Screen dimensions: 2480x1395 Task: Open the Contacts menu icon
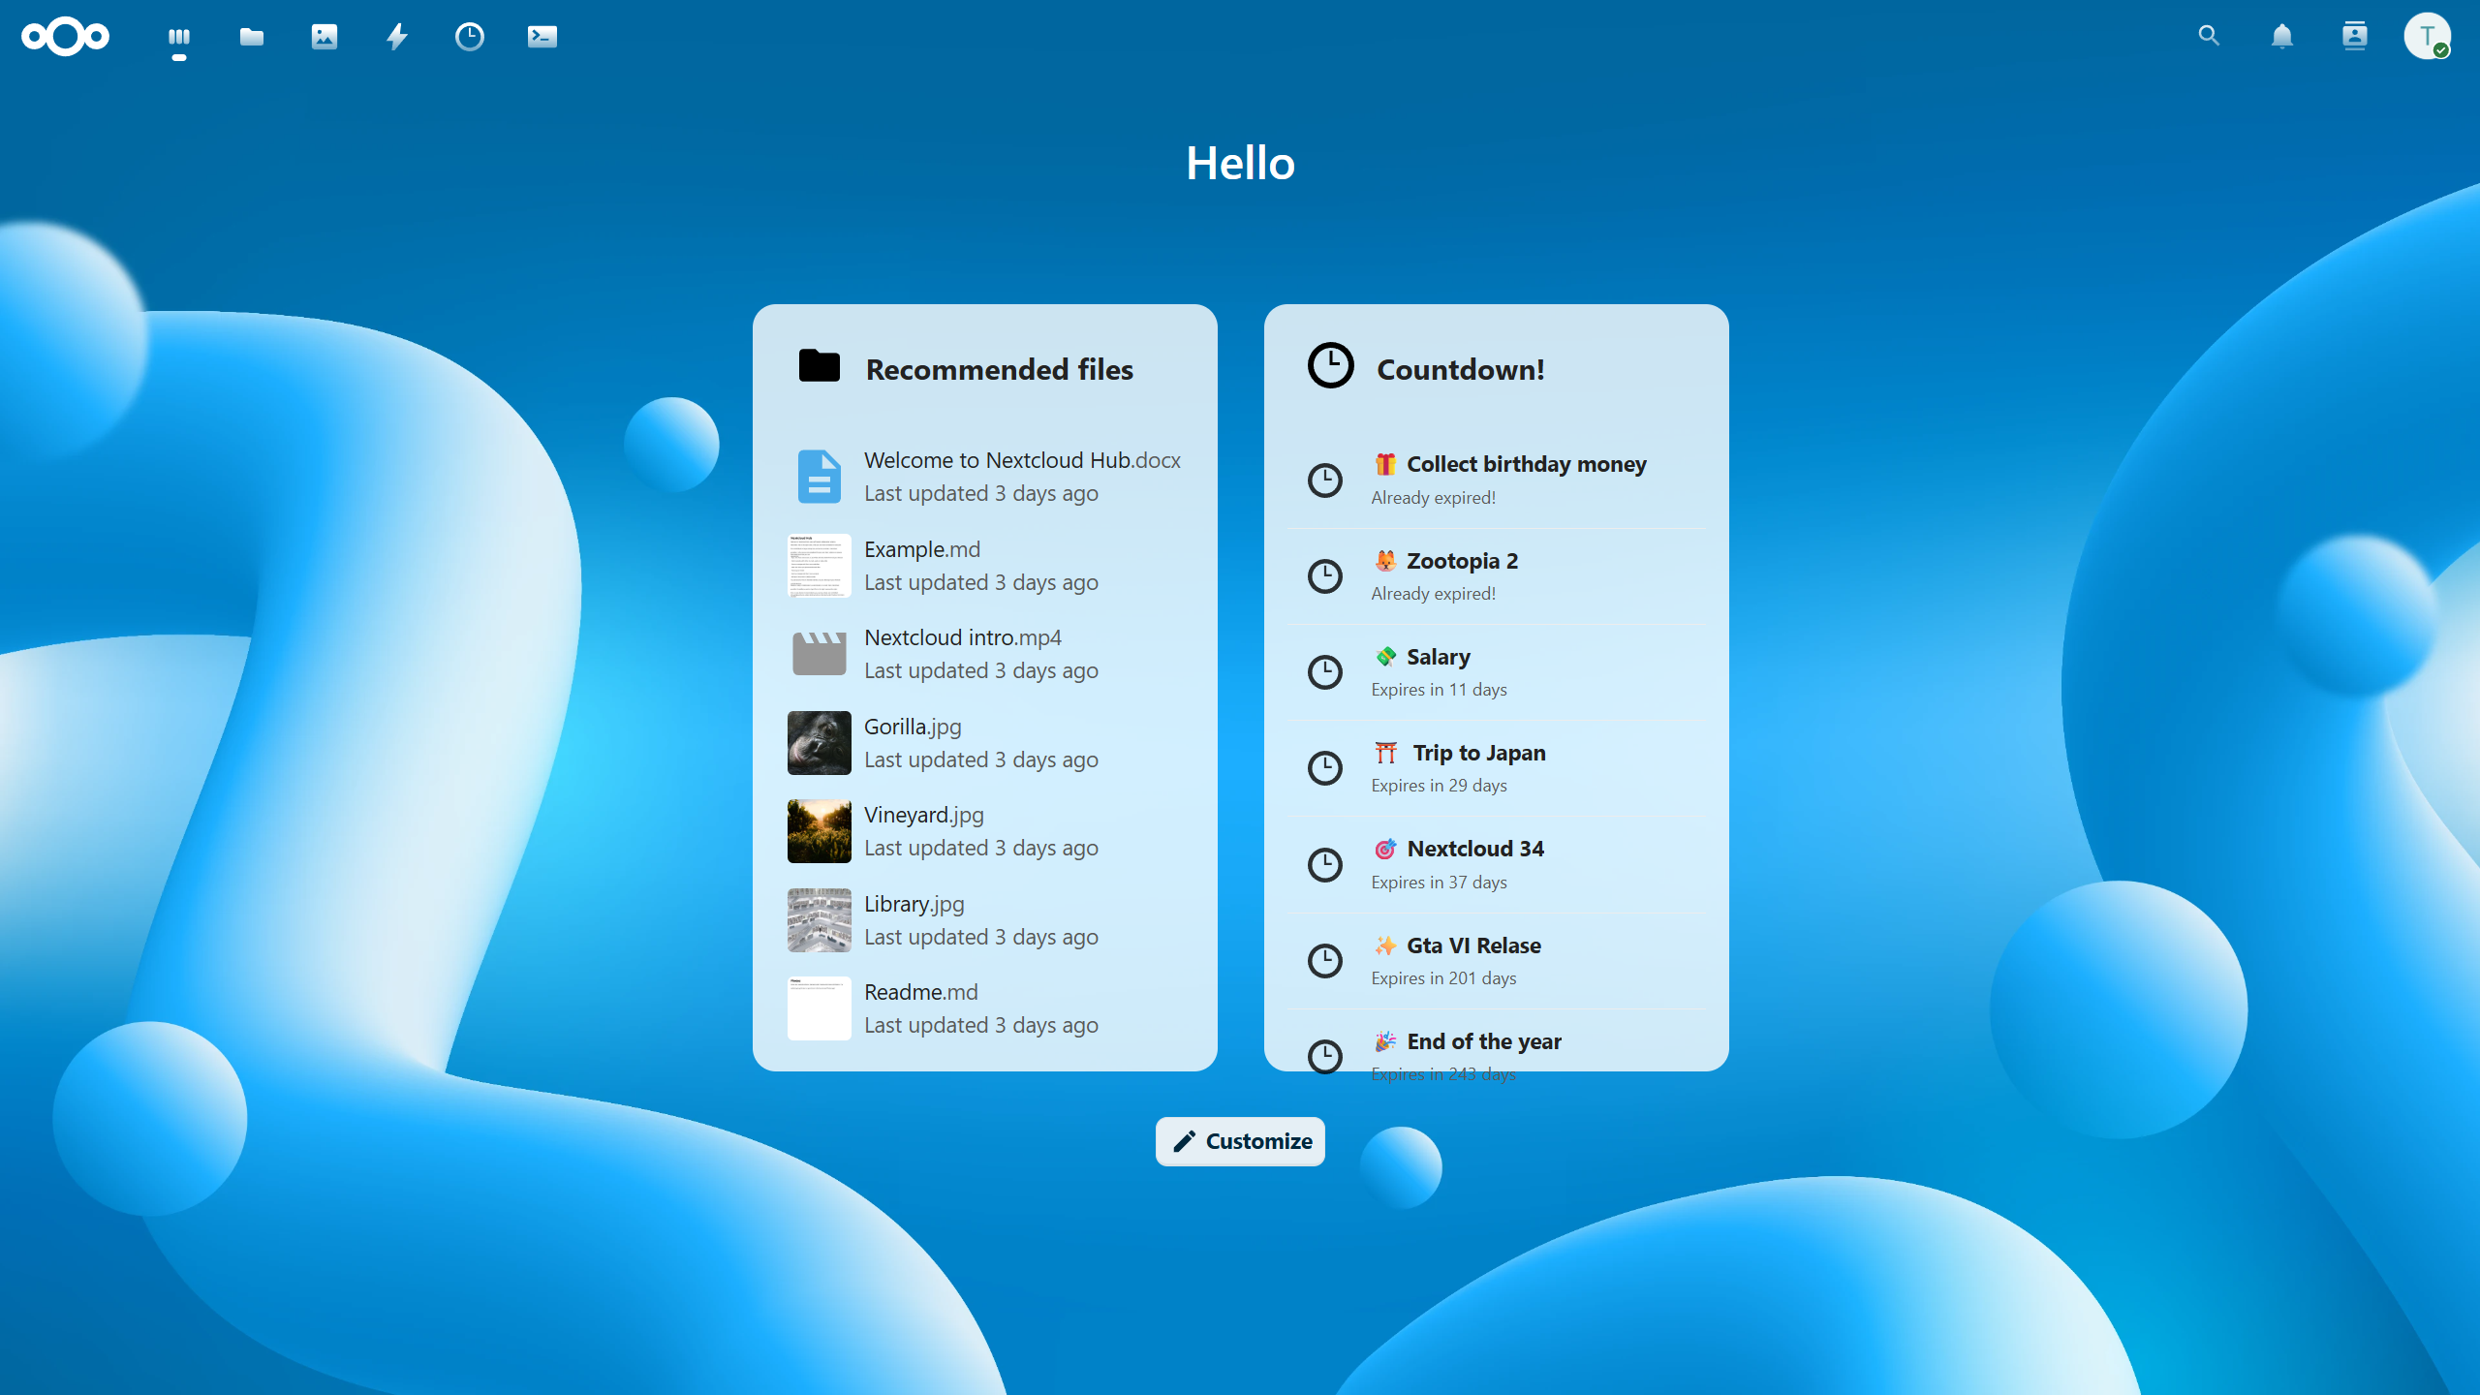click(2355, 36)
